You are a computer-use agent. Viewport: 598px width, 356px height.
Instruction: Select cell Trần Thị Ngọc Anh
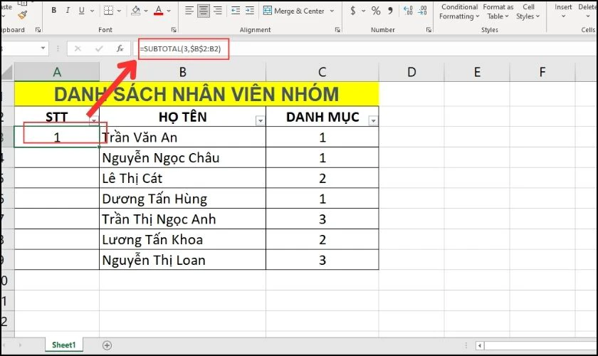click(x=182, y=219)
